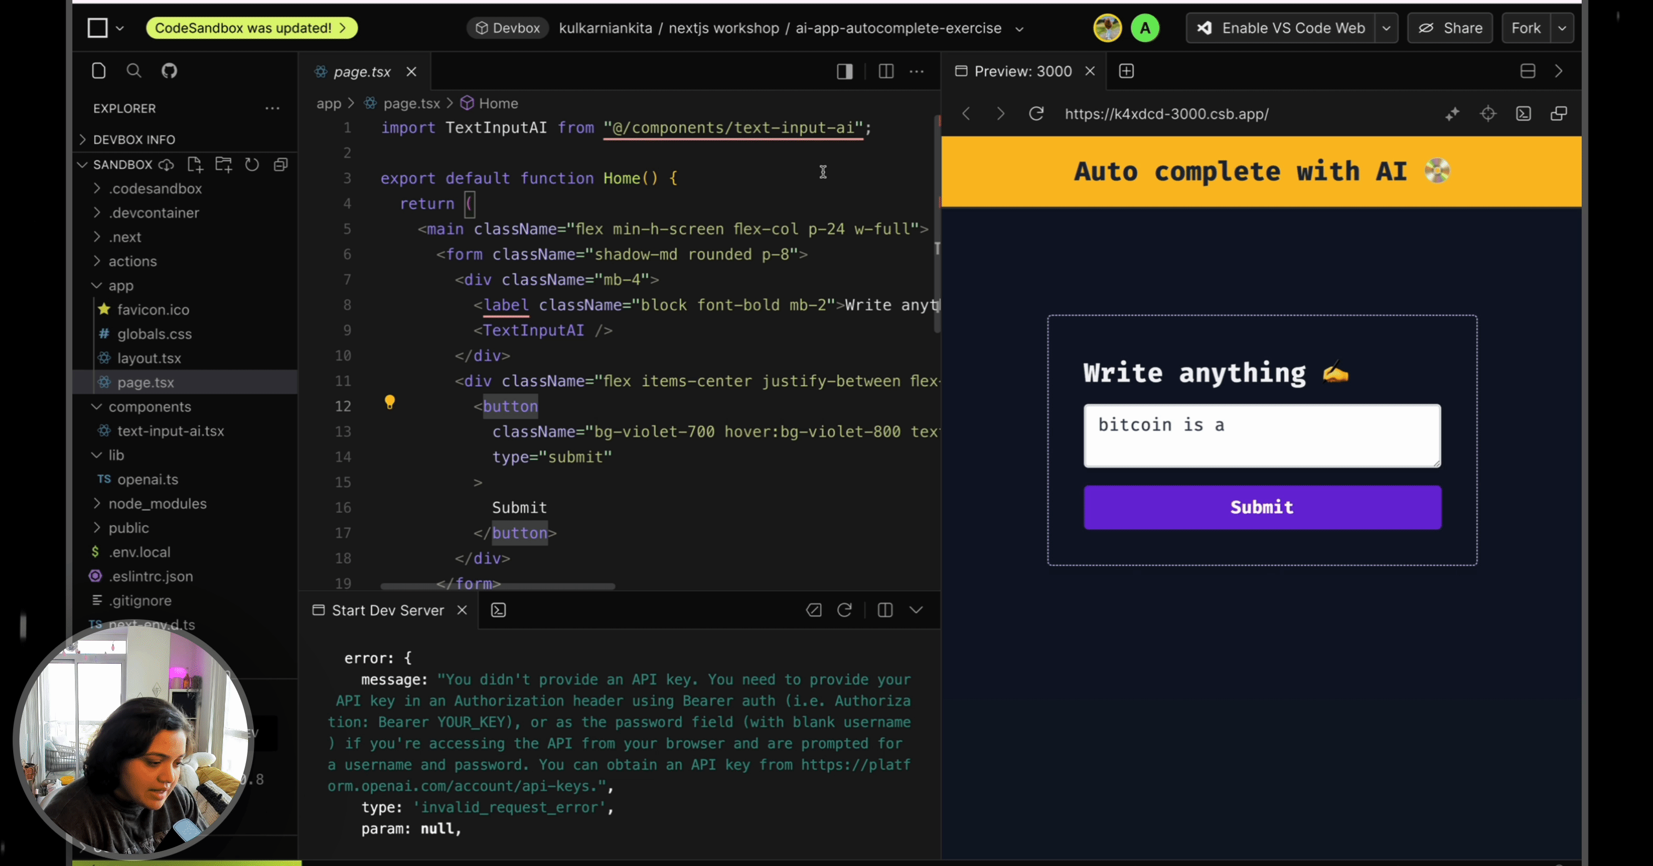The height and width of the screenshot is (866, 1653).
Task: Collapse the components folder
Action: (149, 406)
